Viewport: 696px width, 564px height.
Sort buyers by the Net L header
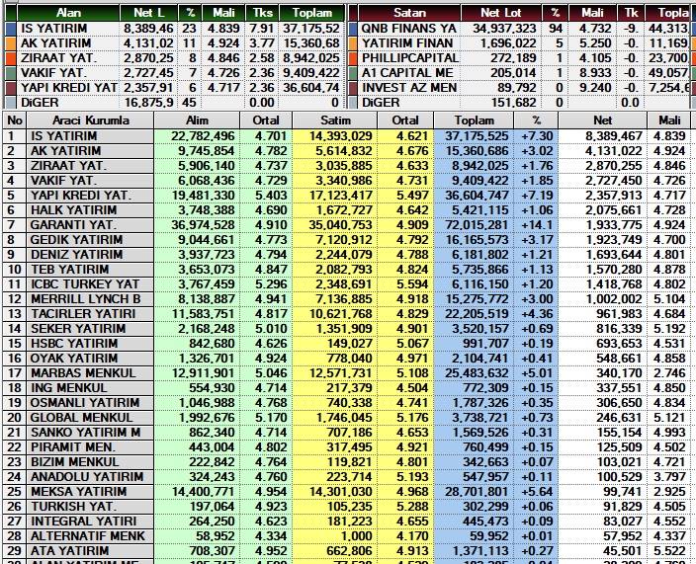click(148, 13)
